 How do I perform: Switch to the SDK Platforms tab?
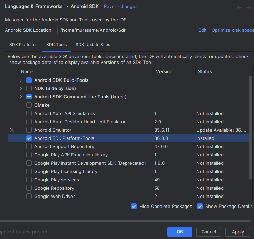tap(23, 45)
